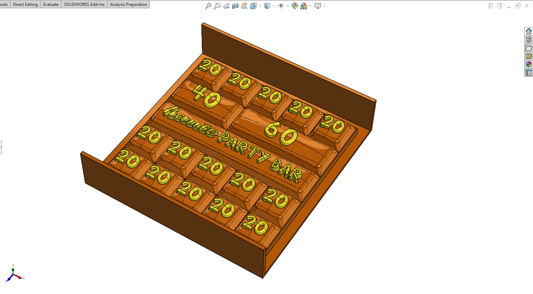Open the File Explorer pane
533x294 pixels.
coord(529,48)
